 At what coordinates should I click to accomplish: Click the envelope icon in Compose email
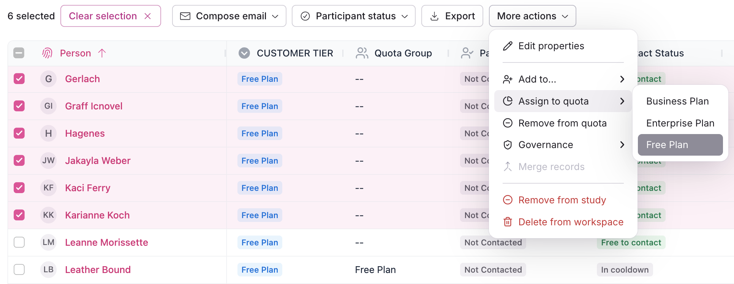point(185,16)
